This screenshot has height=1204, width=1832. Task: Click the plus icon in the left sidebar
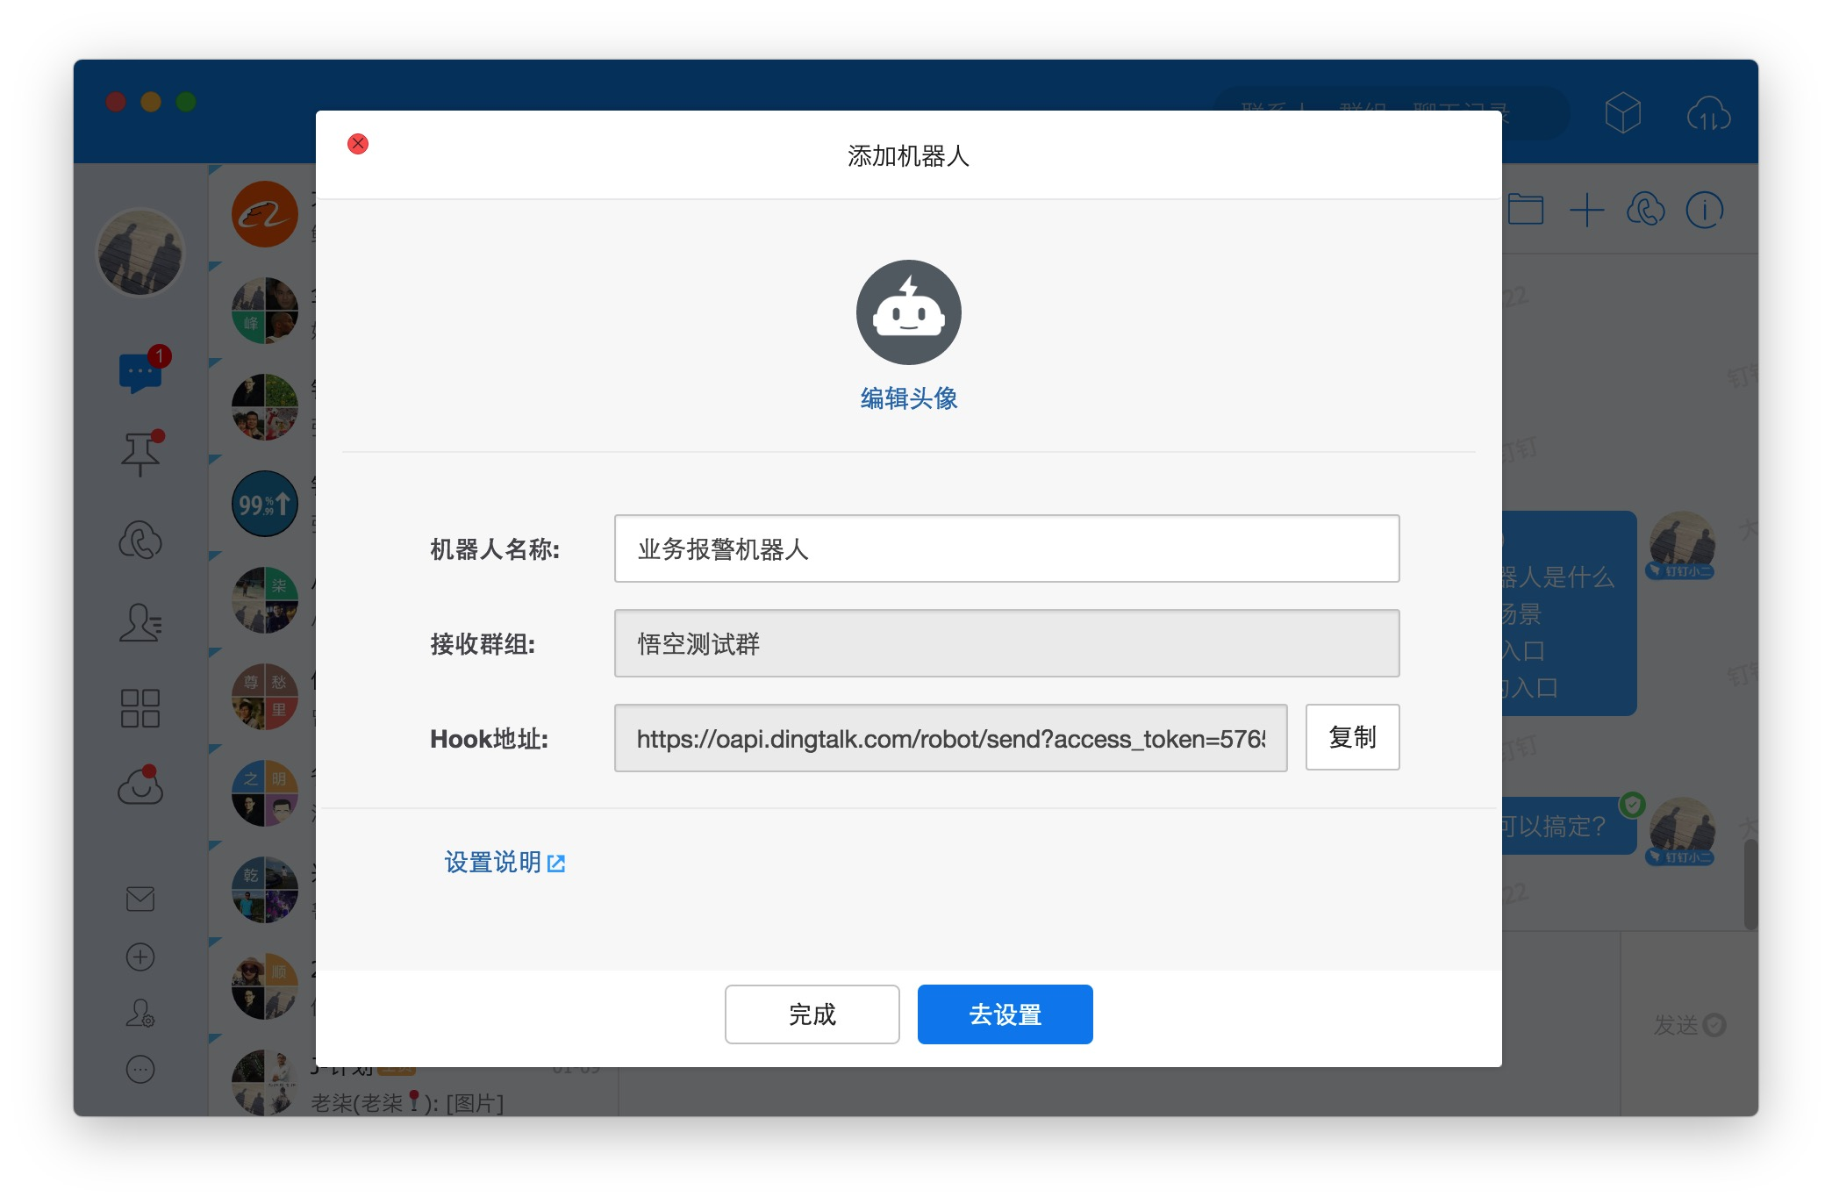tap(139, 957)
